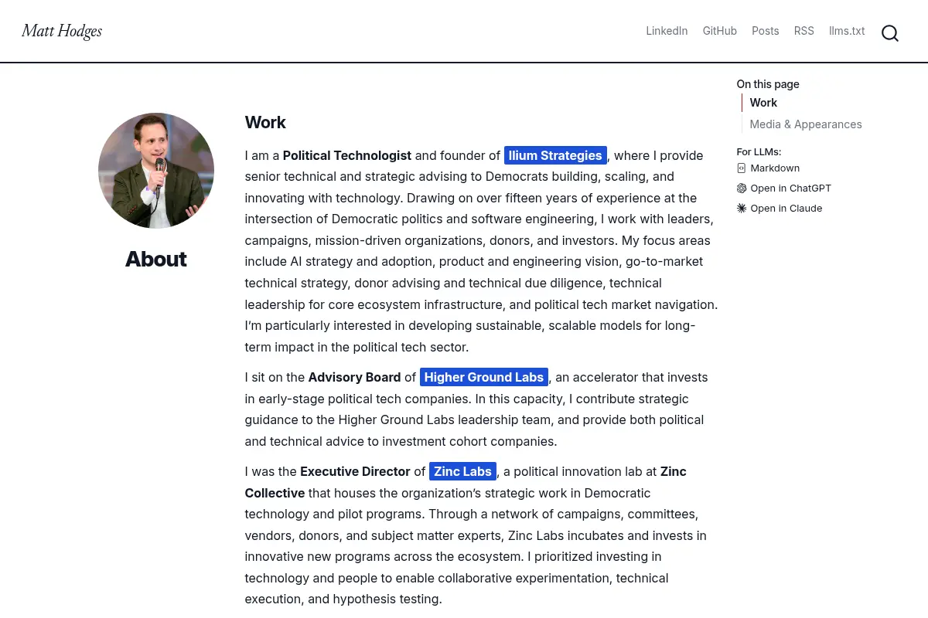928x618 pixels.
Task: Click the Markdown text link
Action: 775,168
